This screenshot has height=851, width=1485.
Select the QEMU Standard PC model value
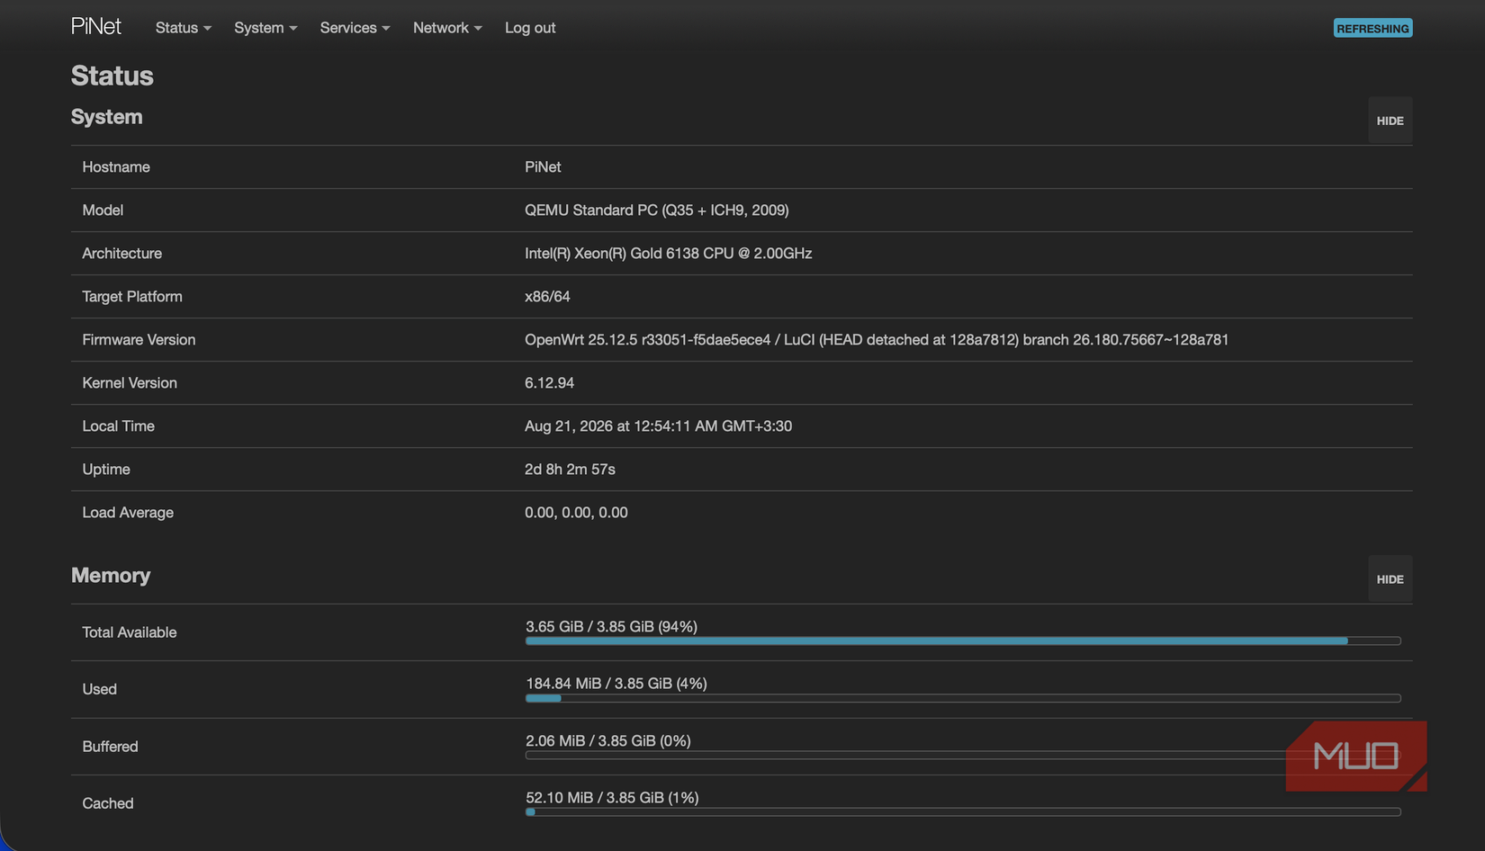[657, 211]
